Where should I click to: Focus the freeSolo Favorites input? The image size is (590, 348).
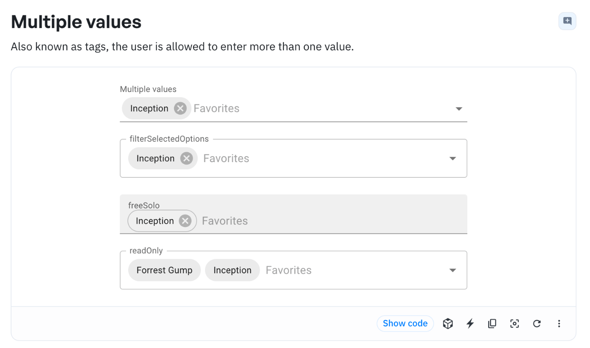coord(332,221)
